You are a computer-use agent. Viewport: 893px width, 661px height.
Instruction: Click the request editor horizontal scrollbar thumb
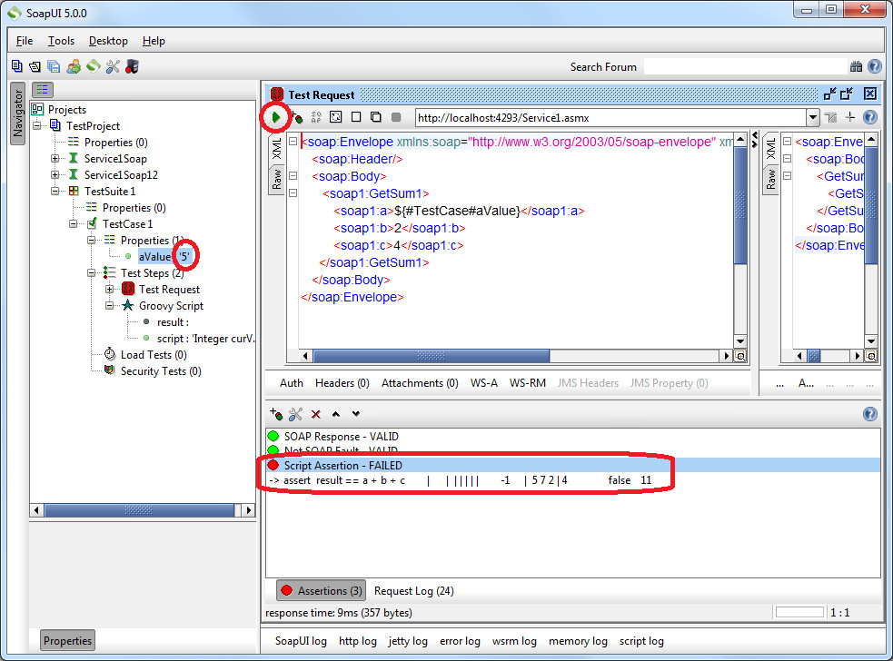[432, 356]
